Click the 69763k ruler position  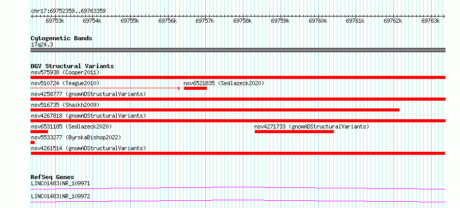pyautogui.click(x=431, y=21)
